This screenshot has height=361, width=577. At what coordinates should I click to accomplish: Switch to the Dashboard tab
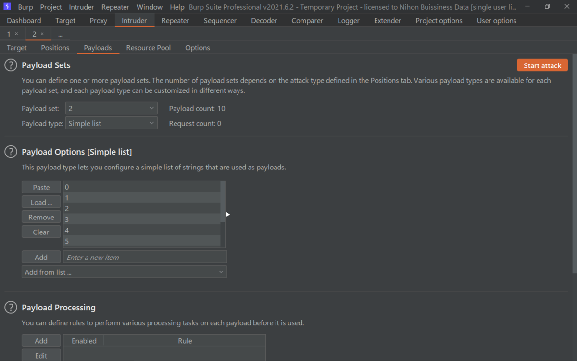pos(24,21)
